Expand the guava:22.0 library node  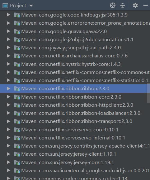tap(9, 31)
